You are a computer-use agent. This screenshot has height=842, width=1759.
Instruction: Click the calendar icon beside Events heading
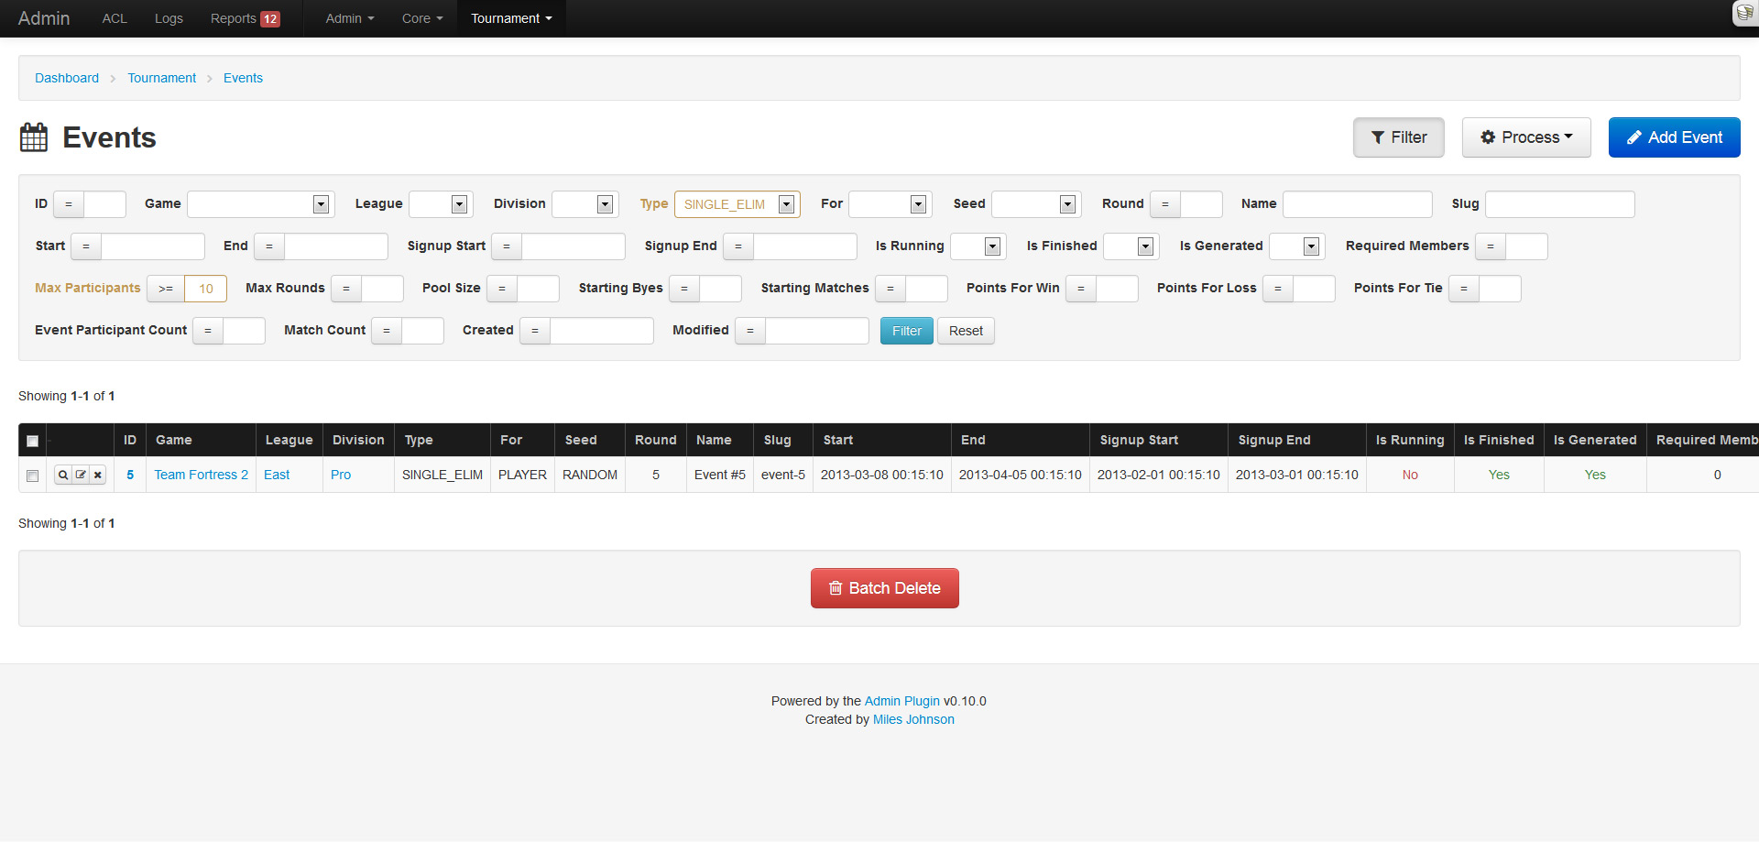click(x=34, y=137)
